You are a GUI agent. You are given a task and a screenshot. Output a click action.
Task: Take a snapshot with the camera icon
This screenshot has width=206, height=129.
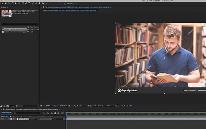pos(69,106)
